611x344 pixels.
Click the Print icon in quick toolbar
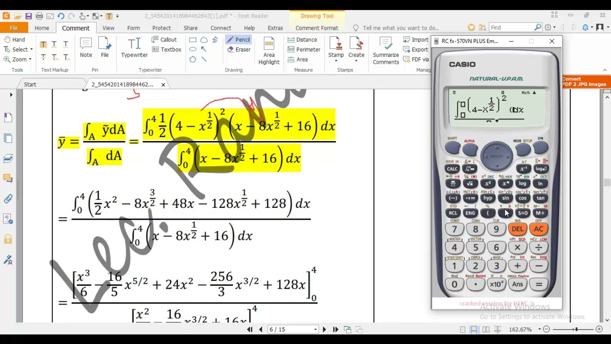[x=39, y=16]
